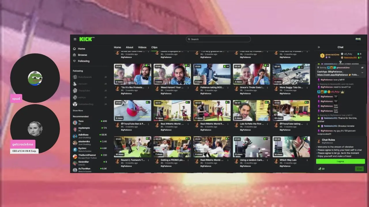Viewport: 369px width, 207px height.
Task: Click the search magnifier icon
Action: (x=189, y=39)
